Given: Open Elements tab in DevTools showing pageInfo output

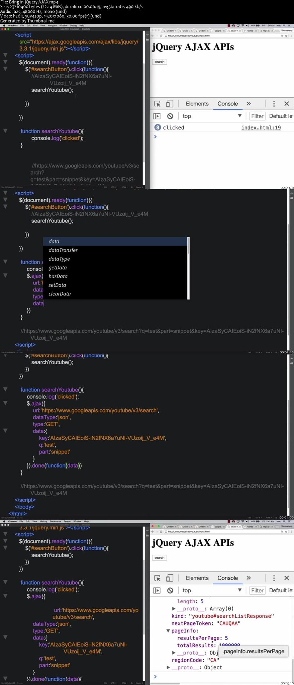Looking at the screenshot, I should (197, 578).
